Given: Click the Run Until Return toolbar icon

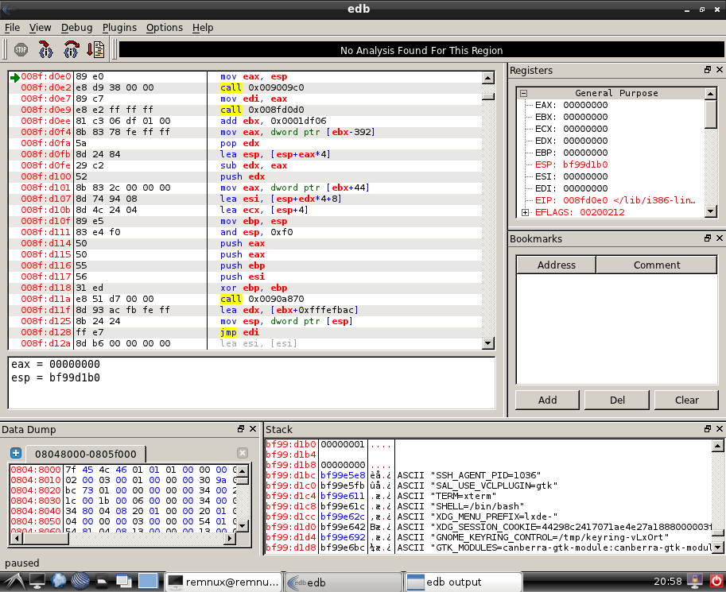Looking at the screenshot, I should pos(95,49).
